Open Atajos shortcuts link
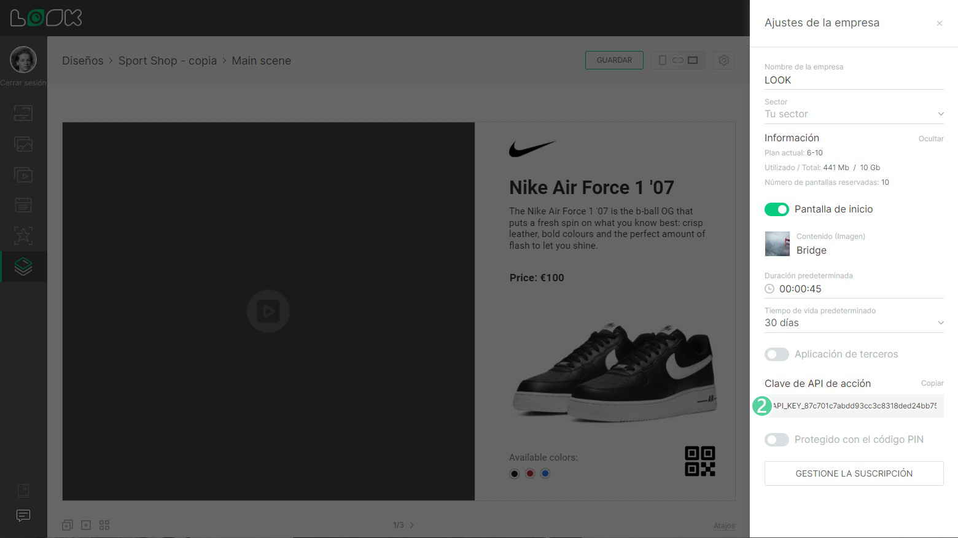 [x=724, y=526]
